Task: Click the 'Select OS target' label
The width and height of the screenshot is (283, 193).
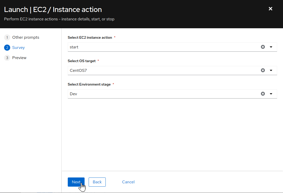Action: [x=82, y=61]
